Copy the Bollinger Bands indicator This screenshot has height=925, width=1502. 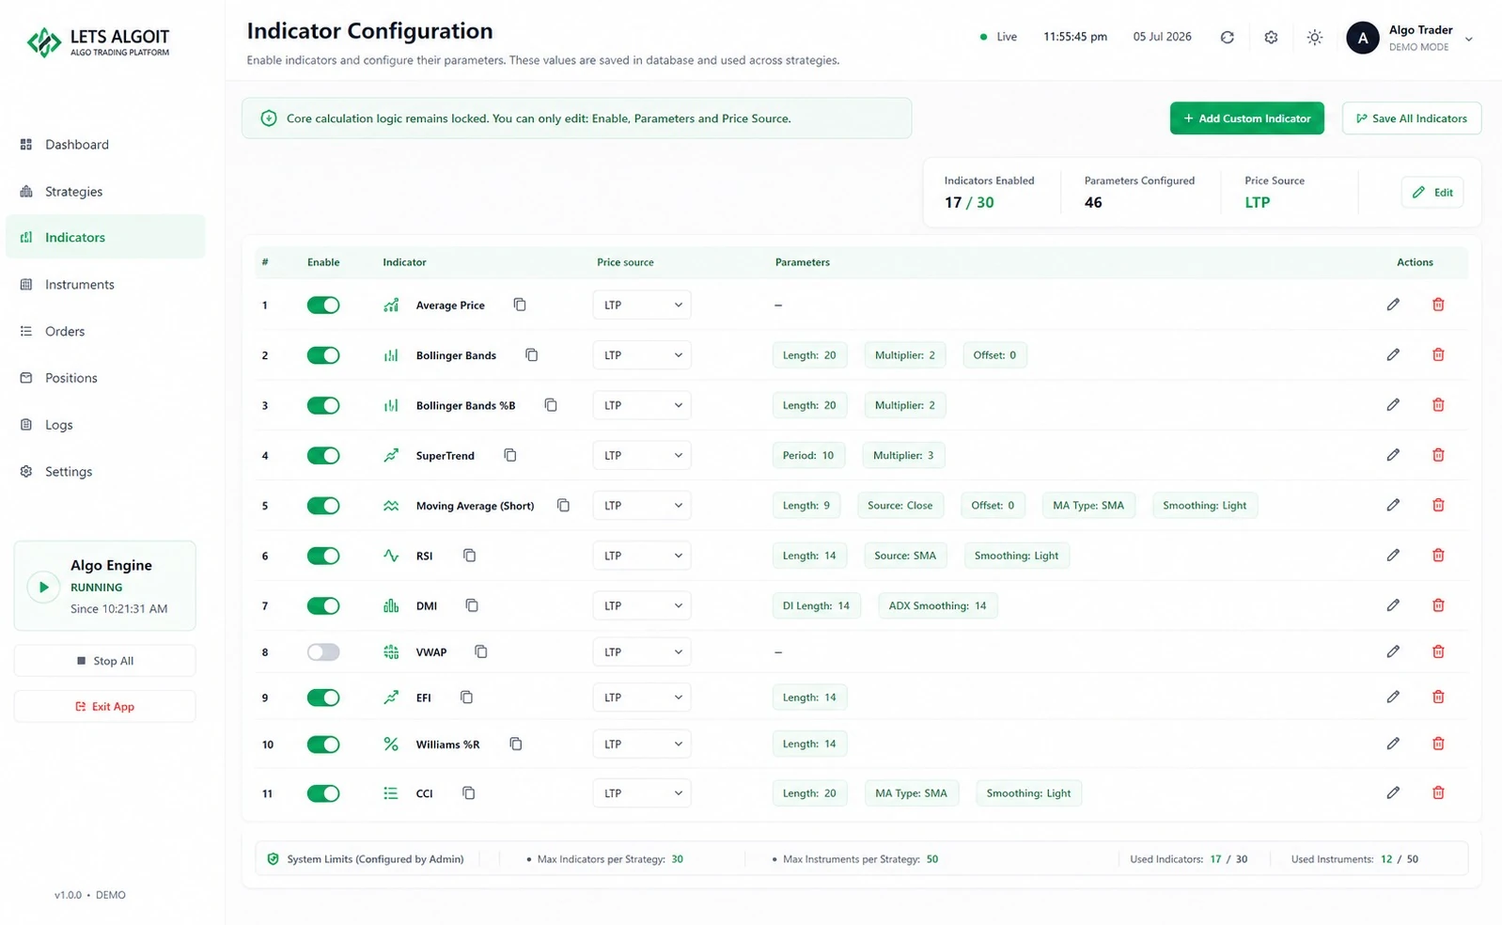point(531,355)
